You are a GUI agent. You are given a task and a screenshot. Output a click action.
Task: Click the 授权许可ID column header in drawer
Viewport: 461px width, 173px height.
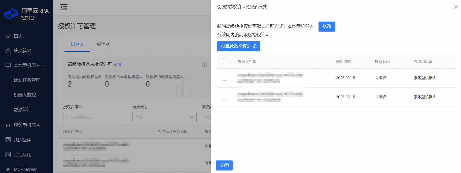pyautogui.click(x=247, y=61)
